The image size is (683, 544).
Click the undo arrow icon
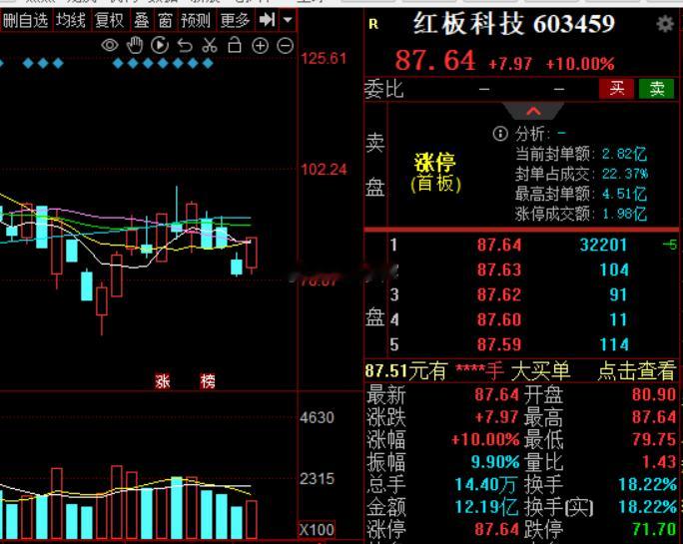(185, 45)
